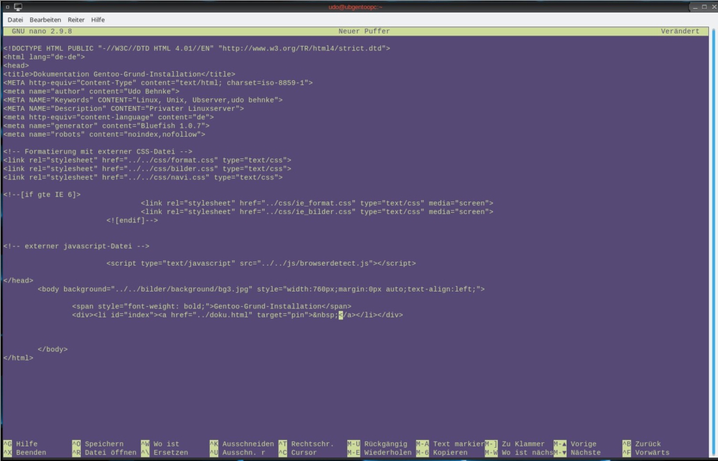This screenshot has width=718, height=461.
Task: Click the M-A Text markier shortcut
Action: click(x=450, y=444)
